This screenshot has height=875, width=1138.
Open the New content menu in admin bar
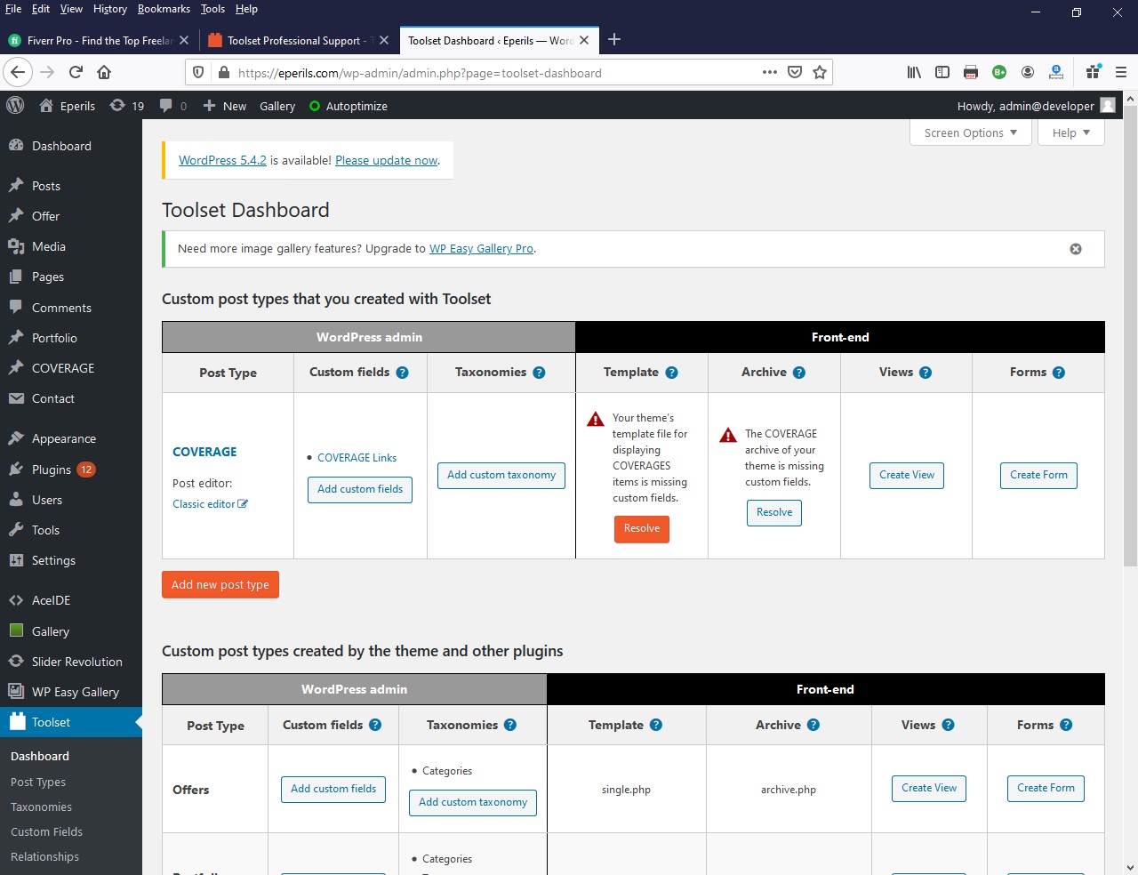point(224,106)
